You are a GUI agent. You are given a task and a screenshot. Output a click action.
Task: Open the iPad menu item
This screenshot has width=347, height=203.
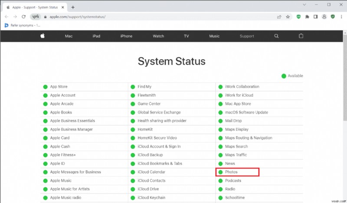click(96, 36)
